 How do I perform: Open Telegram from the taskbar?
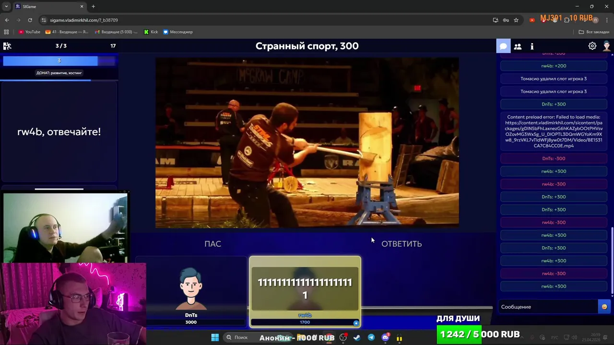[x=371, y=337]
